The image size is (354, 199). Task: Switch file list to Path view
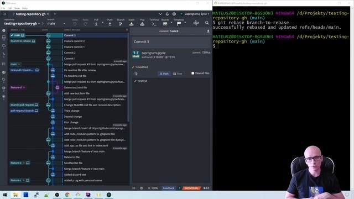click(x=164, y=74)
